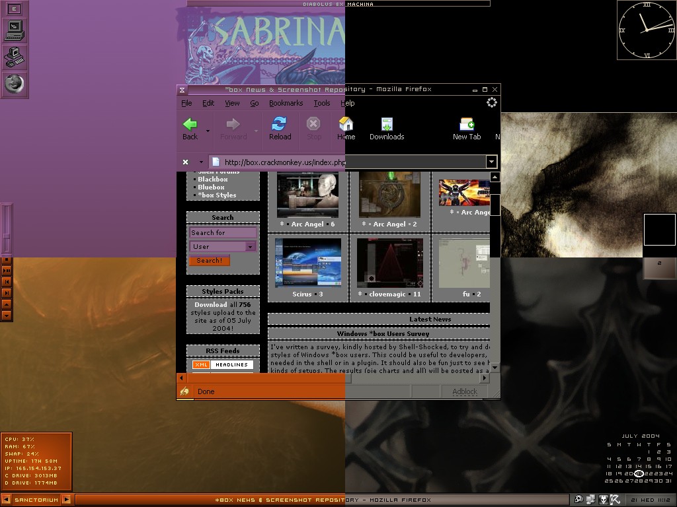Open the Downloads toolbar icon
The width and height of the screenshot is (677, 507).
387,124
